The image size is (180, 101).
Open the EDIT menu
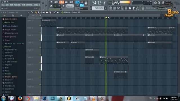click(7, 5)
